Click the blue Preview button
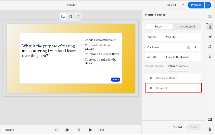Screen dimensions: 215x135 tap(196, 5)
